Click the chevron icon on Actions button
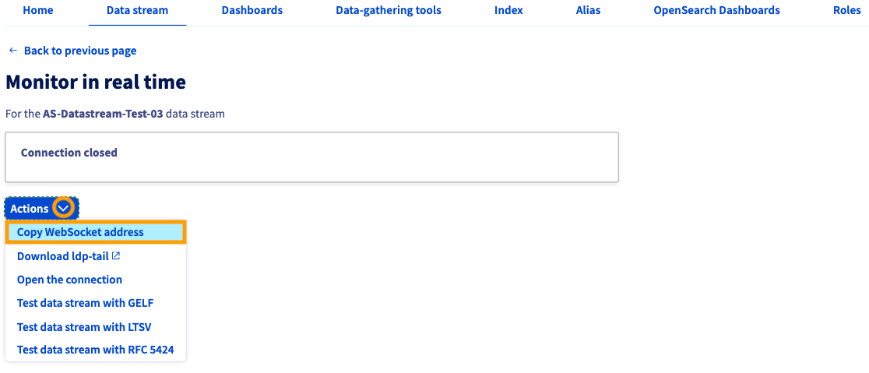 point(64,209)
